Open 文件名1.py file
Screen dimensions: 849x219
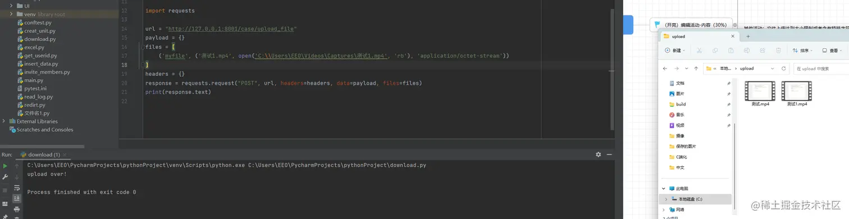pyautogui.click(x=33, y=113)
